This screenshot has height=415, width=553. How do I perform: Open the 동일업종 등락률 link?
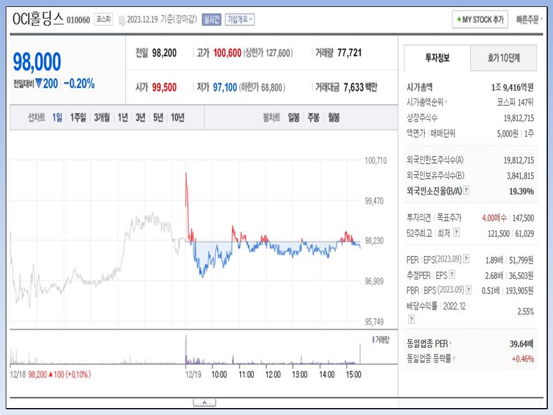click(x=429, y=358)
